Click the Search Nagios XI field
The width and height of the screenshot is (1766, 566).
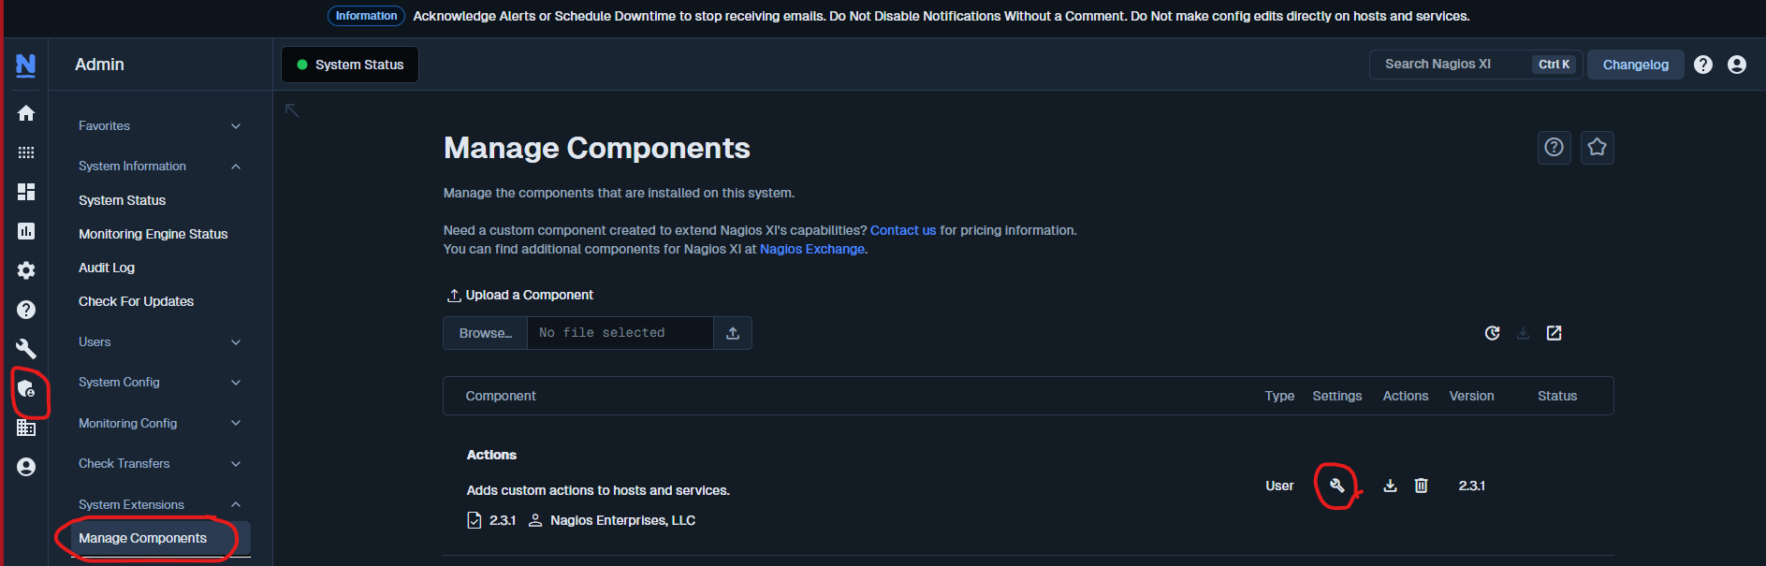pyautogui.click(x=1475, y=65)
